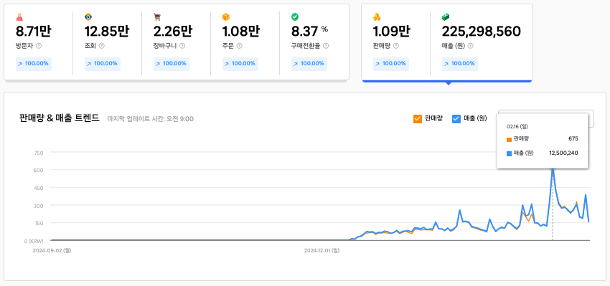Click the gold coins icon above 판매량

[377, 16]
